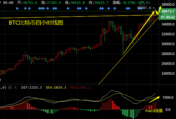Click the 32000.0 price axis label
176x119 pixels.
pos(168,34)
